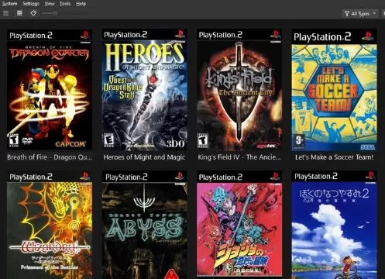Switch to game list view icon
385x279 pixels.
click(5, 13)
